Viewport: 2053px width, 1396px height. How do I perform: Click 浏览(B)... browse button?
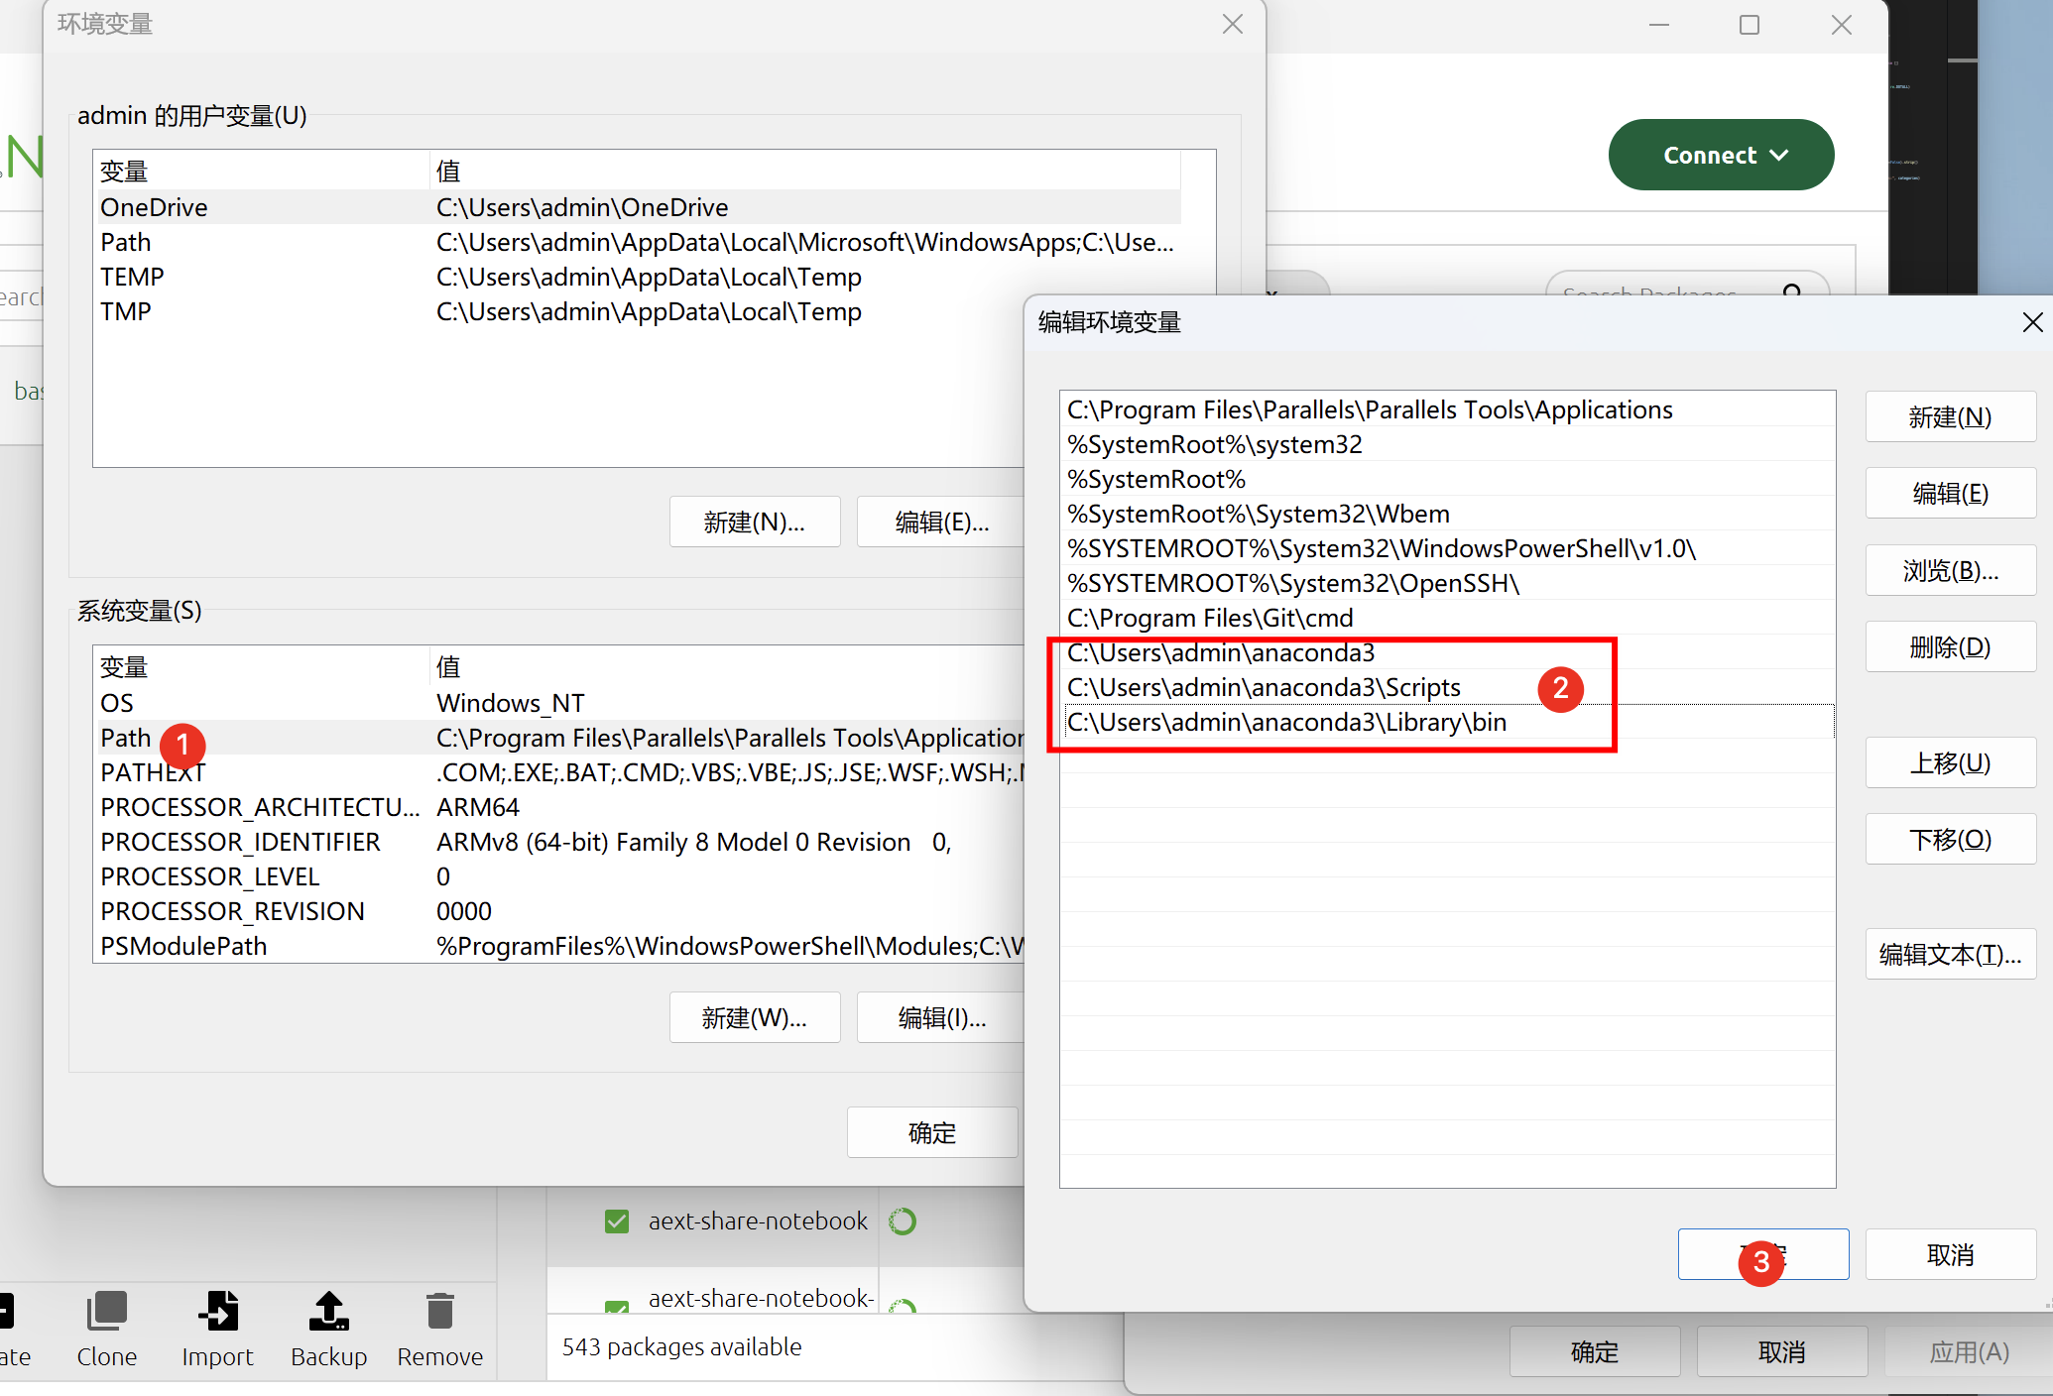coord(1949,571)
